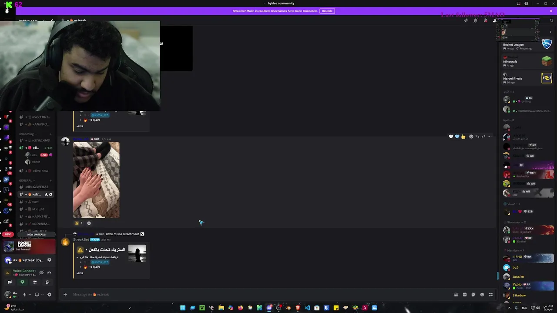This screenshot has width=557, height=313.
Task: Open the StreakBot embed silhouette thumbnail
Action: (x=137, y=254)
